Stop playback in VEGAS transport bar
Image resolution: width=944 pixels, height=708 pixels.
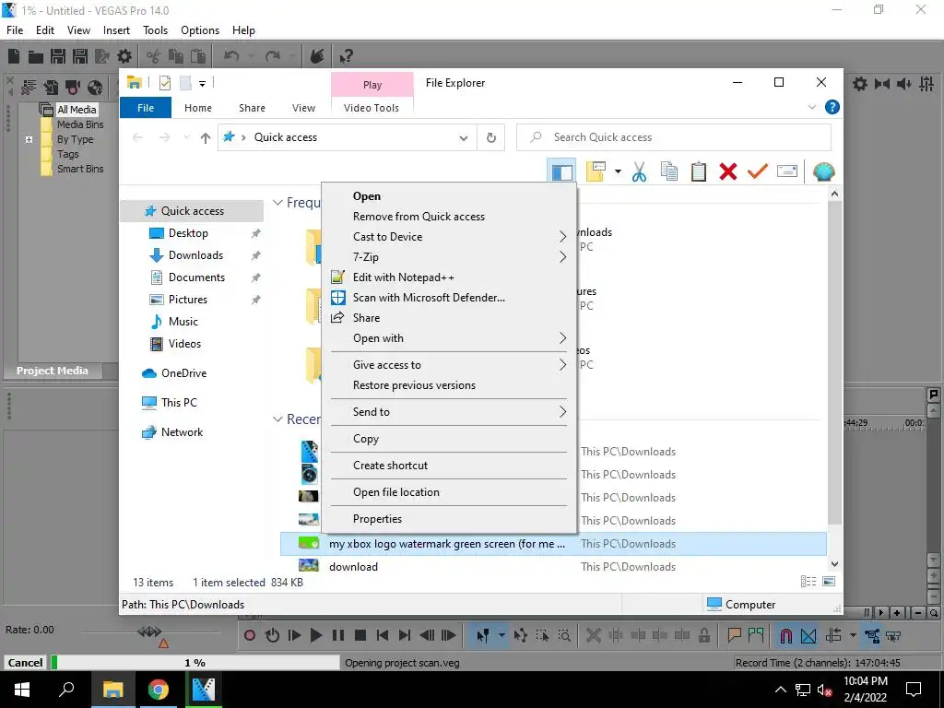(360, 635)
